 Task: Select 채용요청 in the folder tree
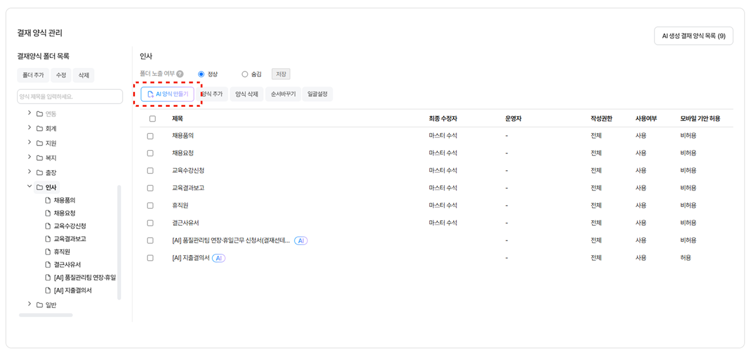[65, 213]
